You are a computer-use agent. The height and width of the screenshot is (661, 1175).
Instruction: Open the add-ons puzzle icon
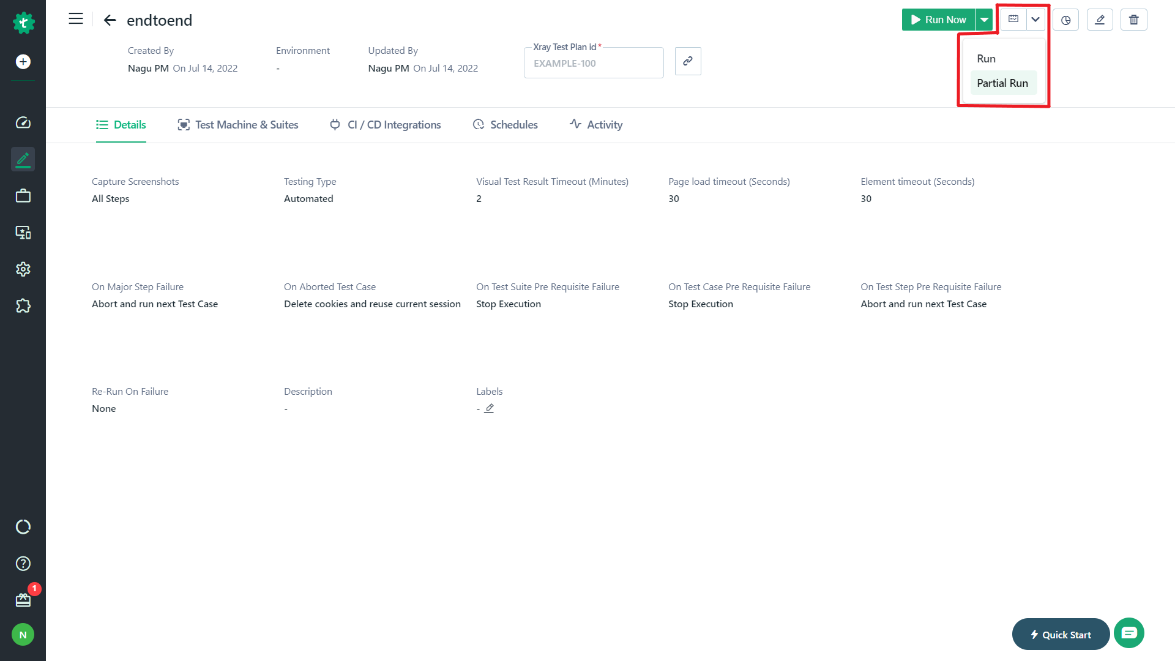pyautogui.click(x=23, y=305)
